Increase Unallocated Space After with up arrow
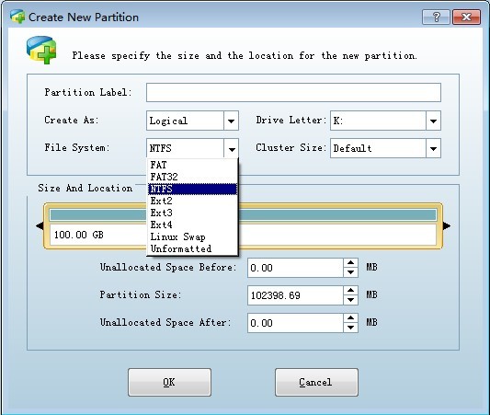This screenshot has height=415, width=490. click(350, 318)
